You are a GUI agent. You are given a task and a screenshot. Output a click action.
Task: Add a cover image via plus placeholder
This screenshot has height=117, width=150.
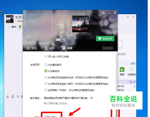[60, 24]
